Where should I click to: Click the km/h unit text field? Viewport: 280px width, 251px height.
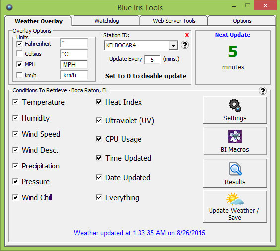coord(74,75)
